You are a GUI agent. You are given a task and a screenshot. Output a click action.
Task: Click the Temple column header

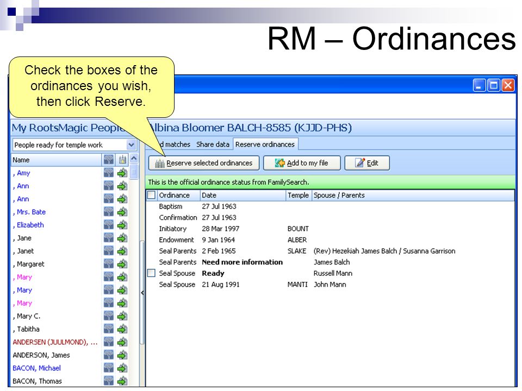tap(298, 195)
